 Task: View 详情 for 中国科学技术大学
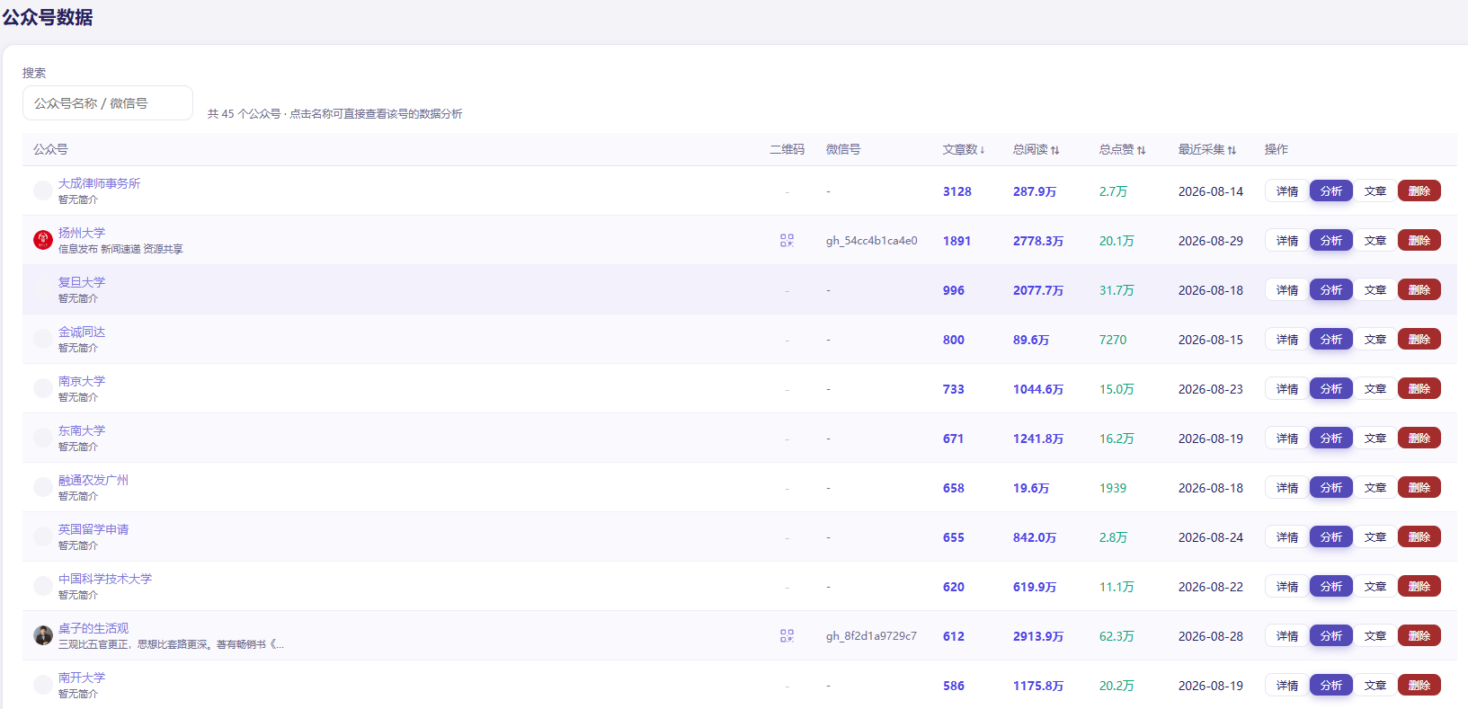[x=1287, y=587]
